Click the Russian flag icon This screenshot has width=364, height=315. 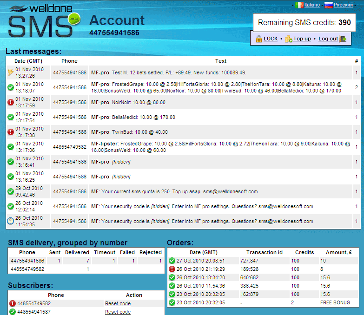click(x=328, y=5)
